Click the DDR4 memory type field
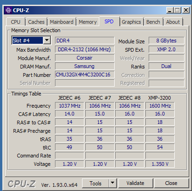192x191 pixels. point(85,41)
